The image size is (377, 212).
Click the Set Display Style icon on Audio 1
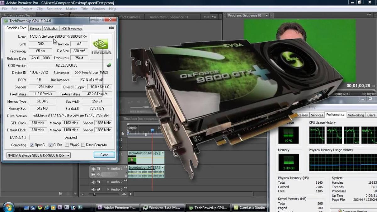click(x=93, y=175)
